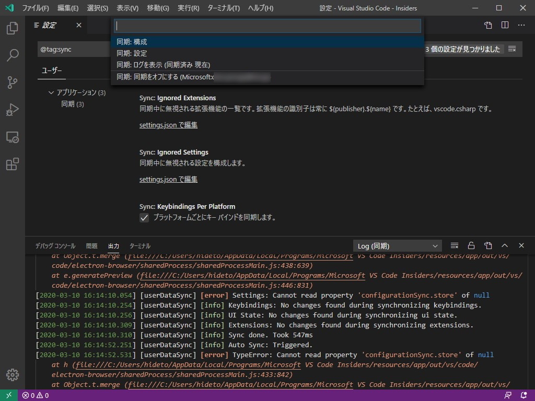
Task: Open the Log (同期) output channel dropdown
Action: tap(398, 246)
